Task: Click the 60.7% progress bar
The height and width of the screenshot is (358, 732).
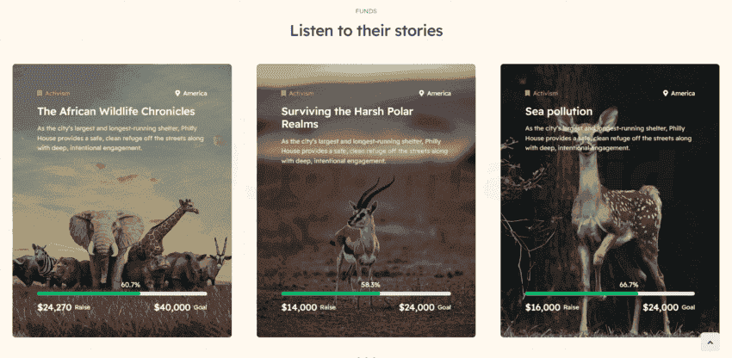Action: click(121, 293)
